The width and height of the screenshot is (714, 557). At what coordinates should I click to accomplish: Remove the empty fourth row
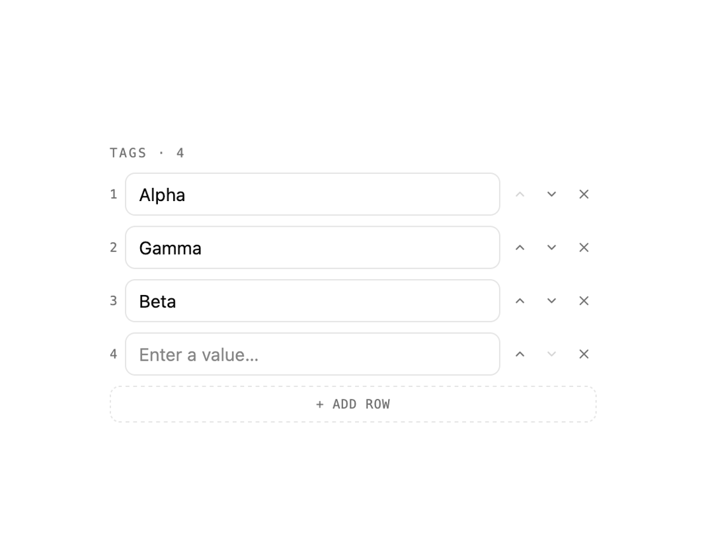(x=584, y=354)
